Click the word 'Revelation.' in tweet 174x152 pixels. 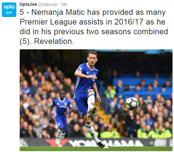click(54, 41)
